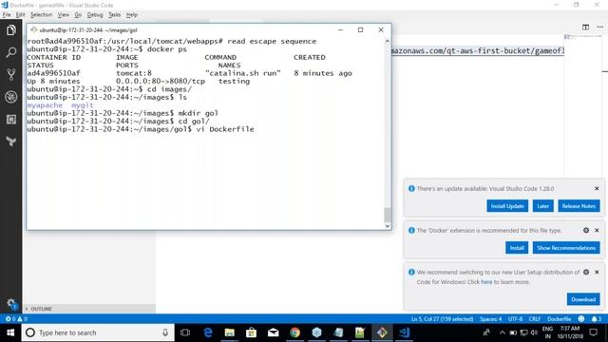The width and height of the screenshot is (608, 342).
Task: Click the terminal scrollbar thumb
Action: pos(387,215)
